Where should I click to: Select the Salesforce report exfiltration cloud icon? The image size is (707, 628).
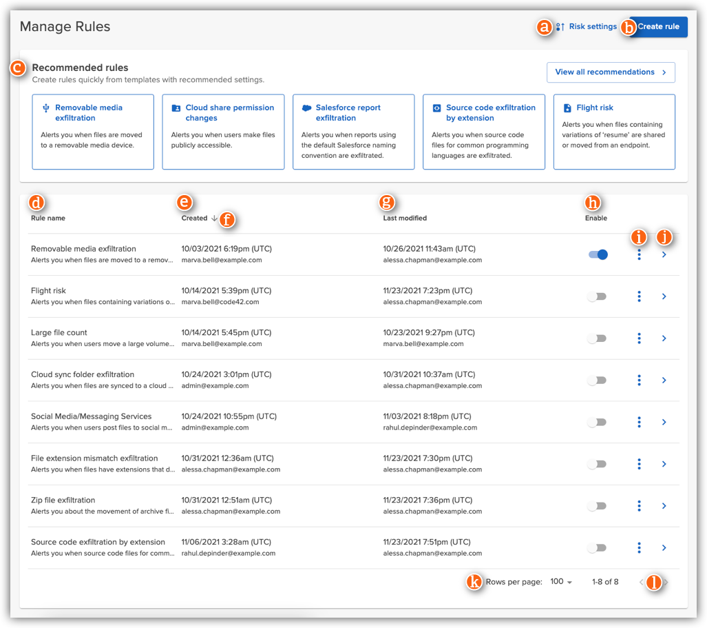[x=306, y=107]
